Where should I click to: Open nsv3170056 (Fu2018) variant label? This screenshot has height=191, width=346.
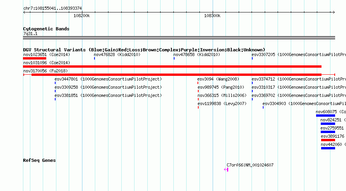[45, 71]
